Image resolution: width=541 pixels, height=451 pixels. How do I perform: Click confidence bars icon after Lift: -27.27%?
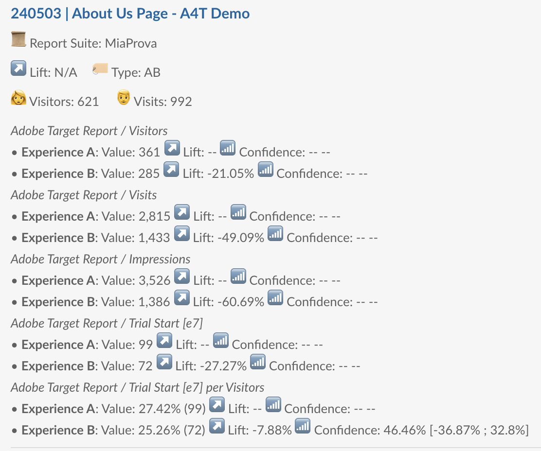(258, 362)
